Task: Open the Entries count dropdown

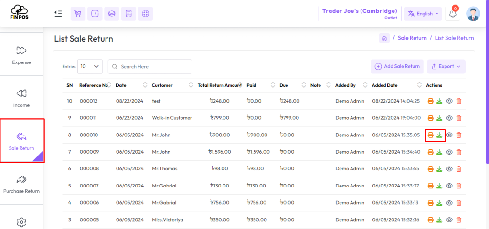Action: click(x=90, y=66)
